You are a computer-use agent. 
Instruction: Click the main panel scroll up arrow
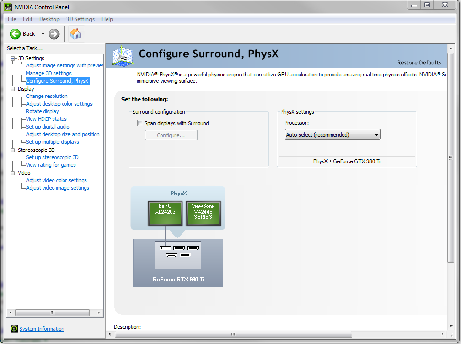click(450, 48)
